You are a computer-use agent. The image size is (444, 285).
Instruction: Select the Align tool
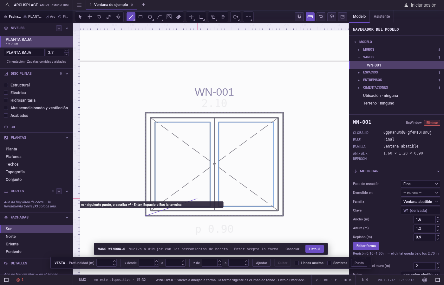[x=223, y=17]
